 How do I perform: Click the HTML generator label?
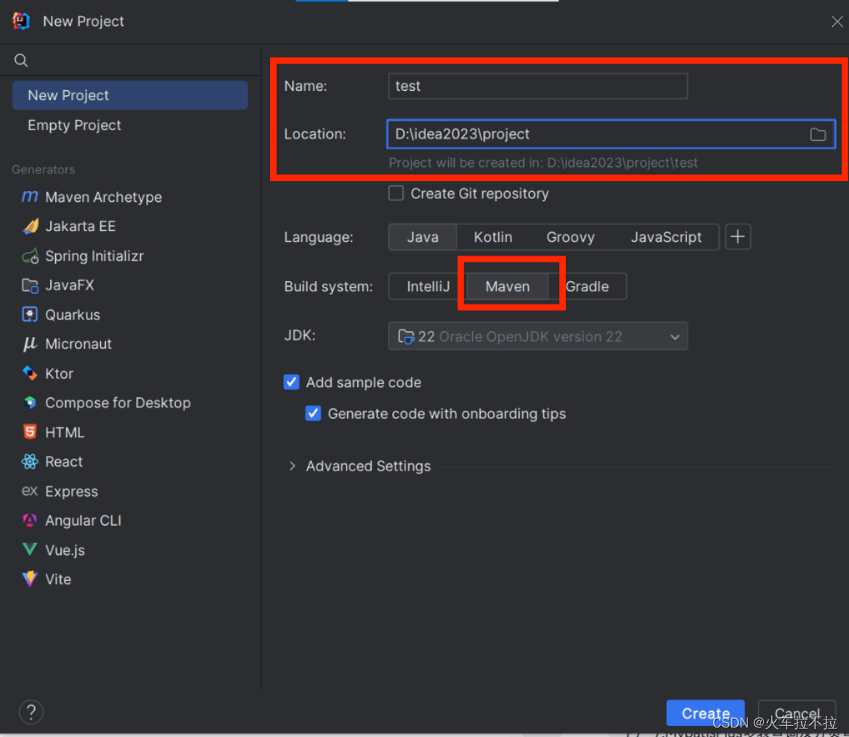[x=65, y=432]
